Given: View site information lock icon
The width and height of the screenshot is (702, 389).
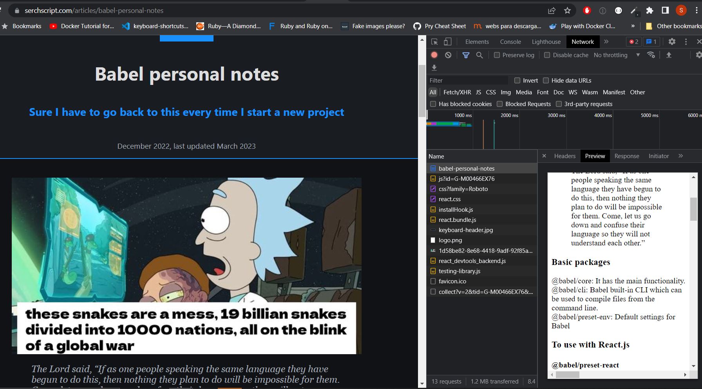Looking at the screenshot, I should click(17, 11).
